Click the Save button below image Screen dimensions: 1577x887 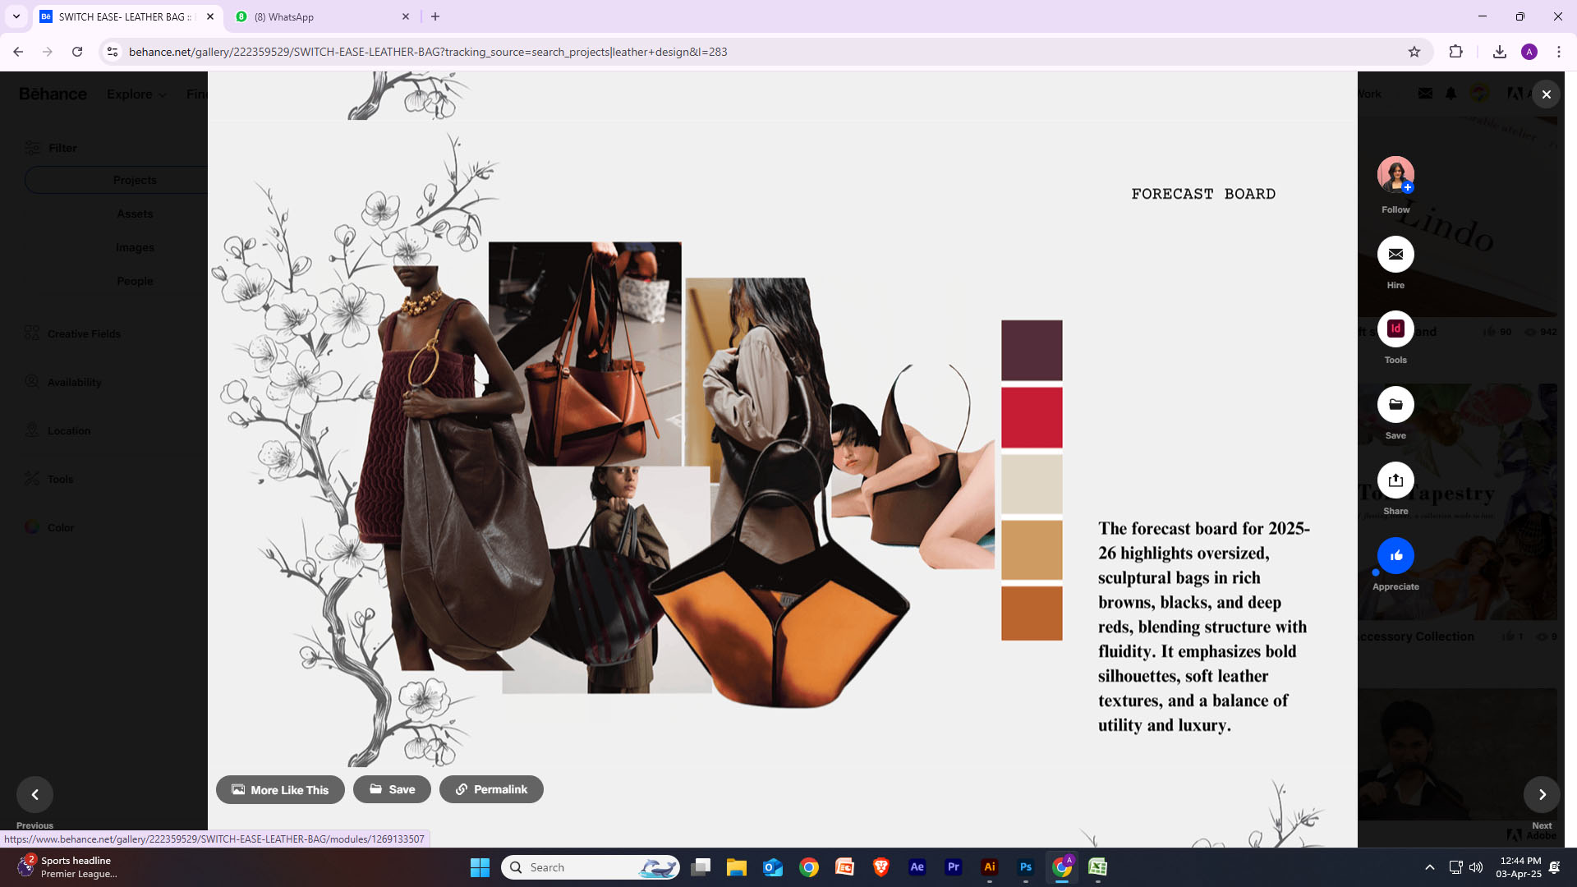392,789
